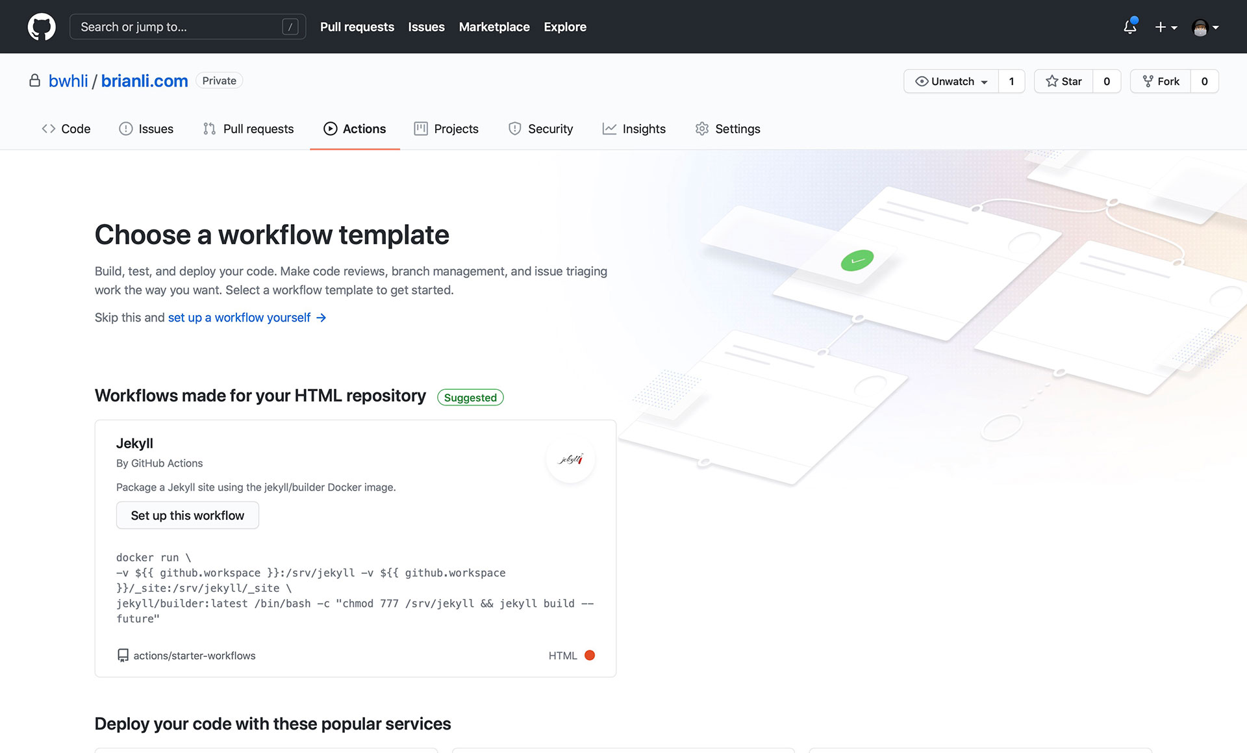
Task: Open the brianli.com repository link
Action: click(x=144, y=81)
